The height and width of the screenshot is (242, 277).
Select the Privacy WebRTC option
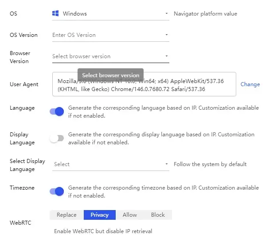click(x=99, y=215)
